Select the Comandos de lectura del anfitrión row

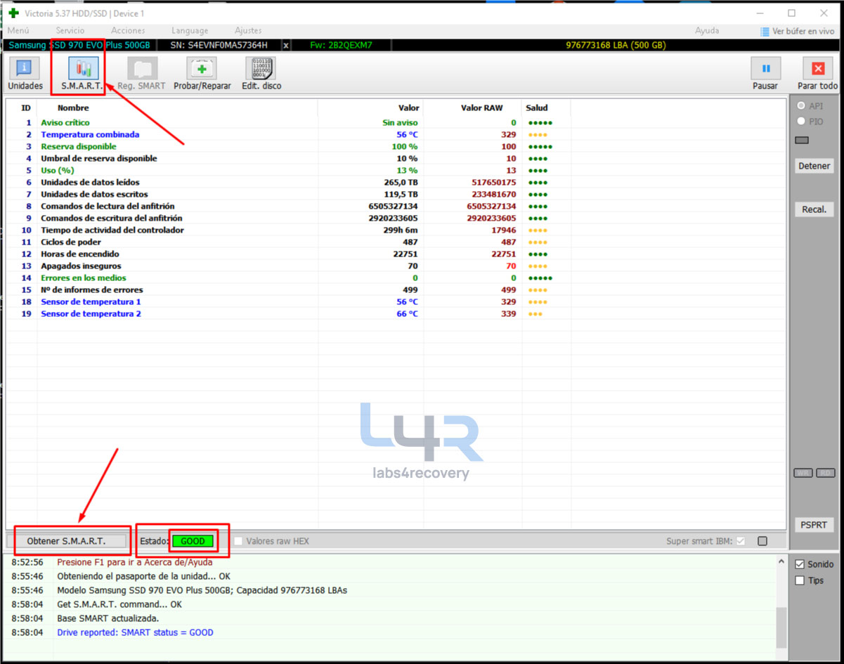click(x=396, y=207)
